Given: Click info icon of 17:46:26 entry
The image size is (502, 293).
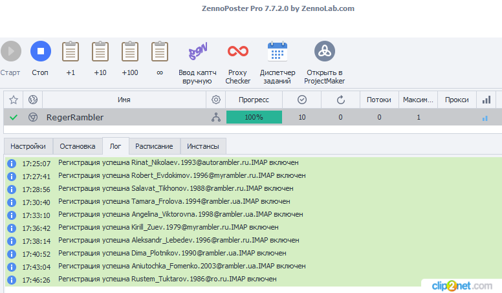Looking at the screenshot, I should [12, 280].
